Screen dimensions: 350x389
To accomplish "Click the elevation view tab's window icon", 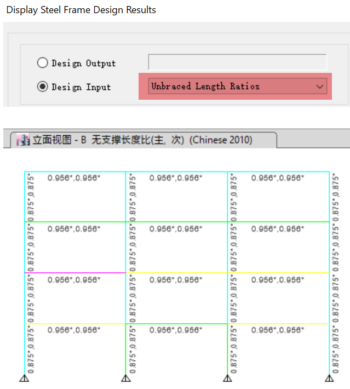I will coord(23,140).
